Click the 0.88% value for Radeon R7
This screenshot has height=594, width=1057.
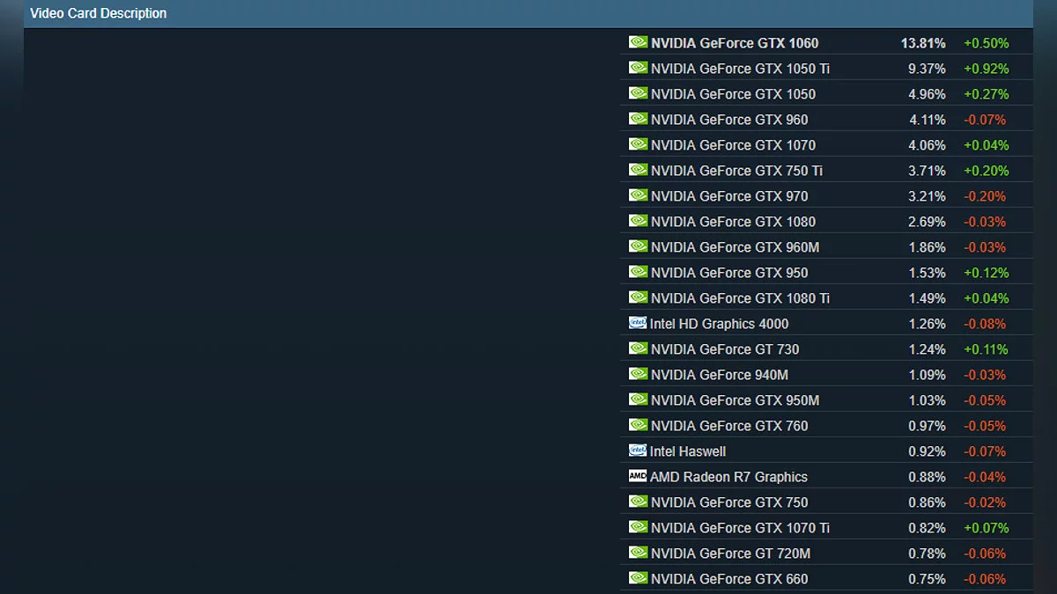(x=927, y=477)
